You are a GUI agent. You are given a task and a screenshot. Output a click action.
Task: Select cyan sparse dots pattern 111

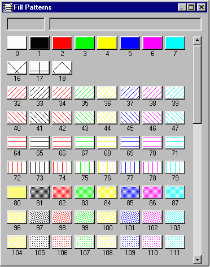175,242
